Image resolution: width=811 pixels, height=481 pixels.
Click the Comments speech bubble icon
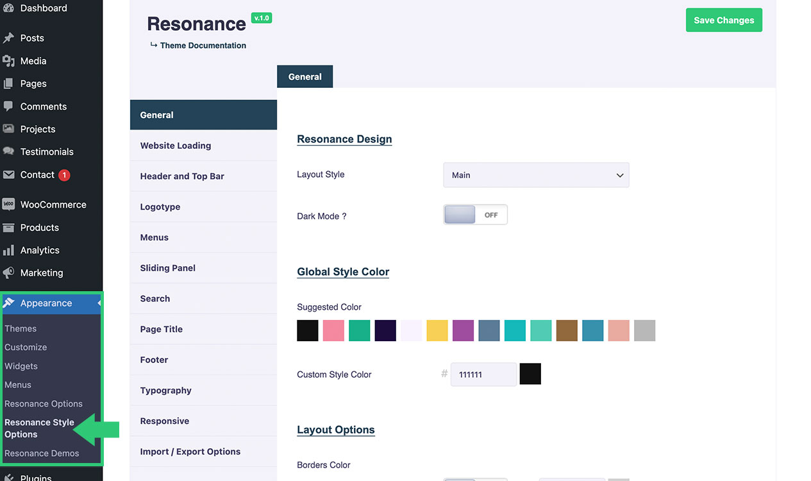8,106
